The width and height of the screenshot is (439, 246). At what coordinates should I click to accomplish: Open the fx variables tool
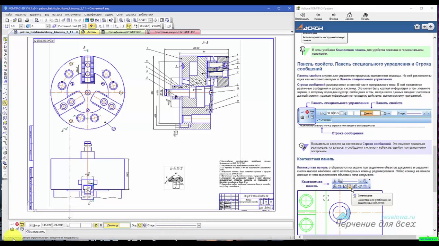(97, 20)
